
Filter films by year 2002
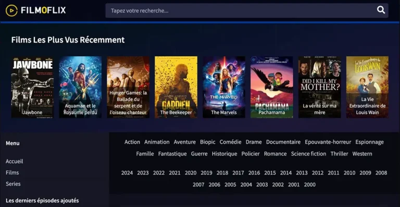(278, 185)
